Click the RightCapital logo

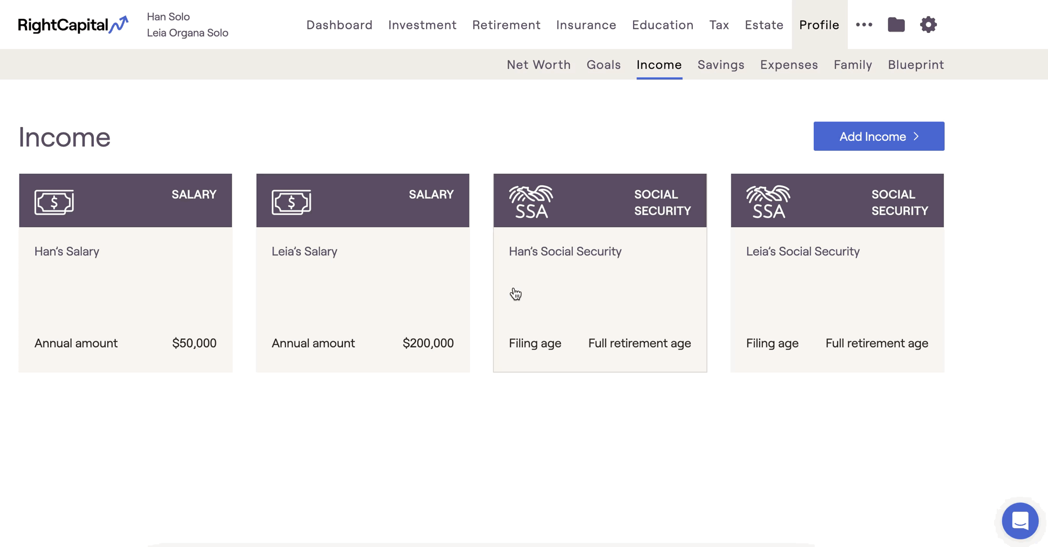tap(73, 25)
